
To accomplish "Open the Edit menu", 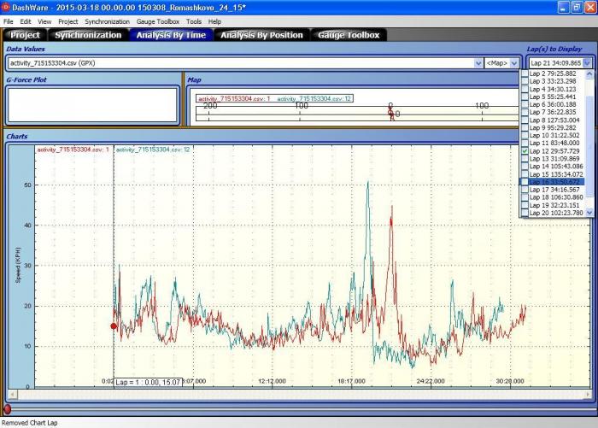I will coord(26,21).
